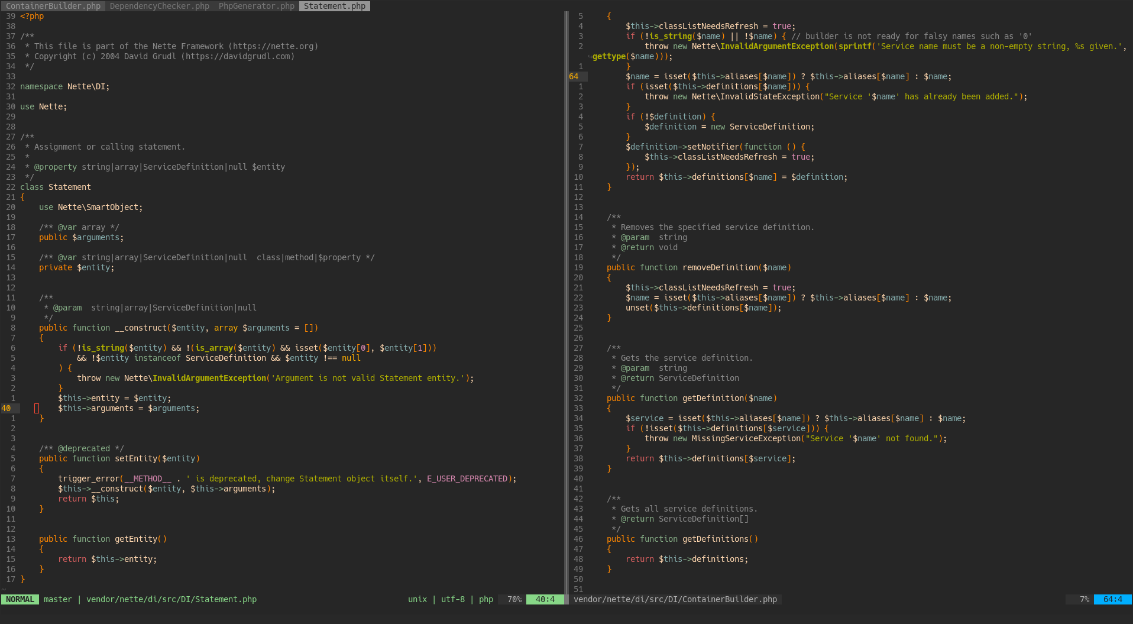Click the php filetype indicator
Image resolution: width=1133 pixels, height=624 pixels.
coord(486,599)
